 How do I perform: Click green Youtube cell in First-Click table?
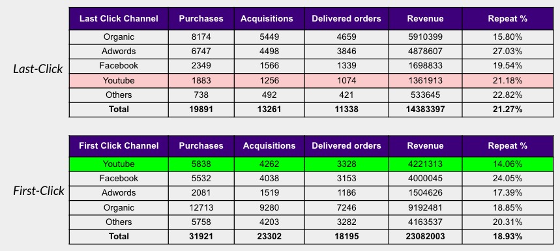(119, 164)
